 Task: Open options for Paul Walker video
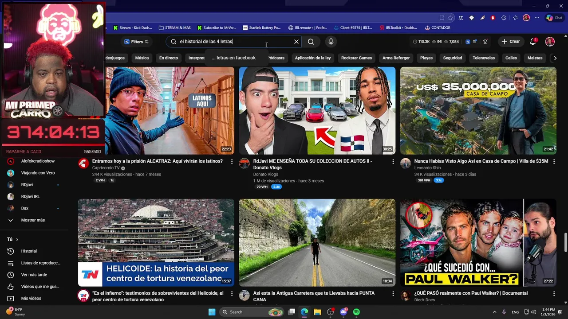(554, 294)
